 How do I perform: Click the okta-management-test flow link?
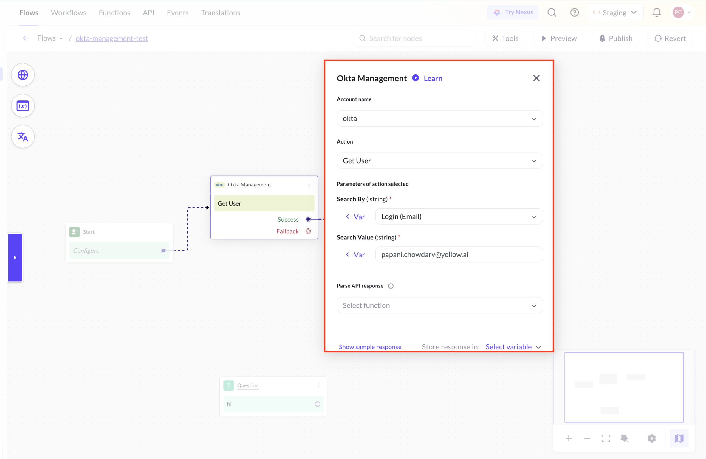(x=112, y=38)
